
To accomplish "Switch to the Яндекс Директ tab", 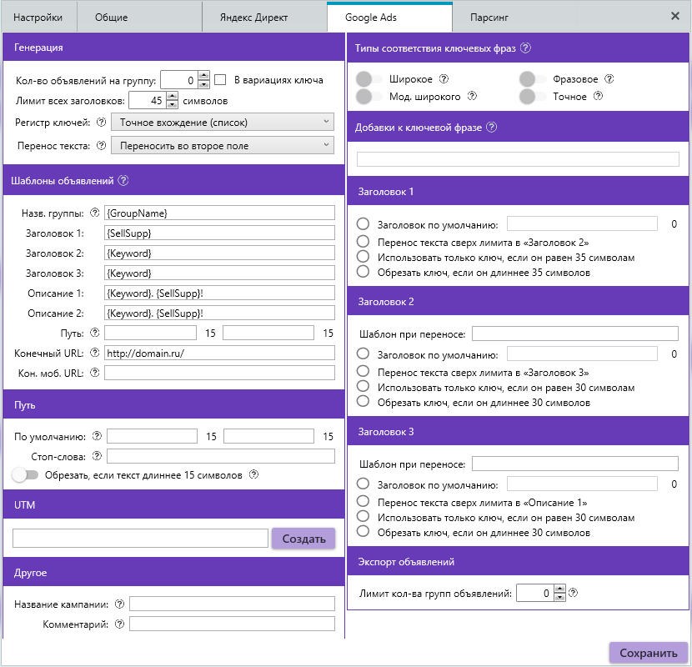I will pyautogui.click(x=264, y=18).
